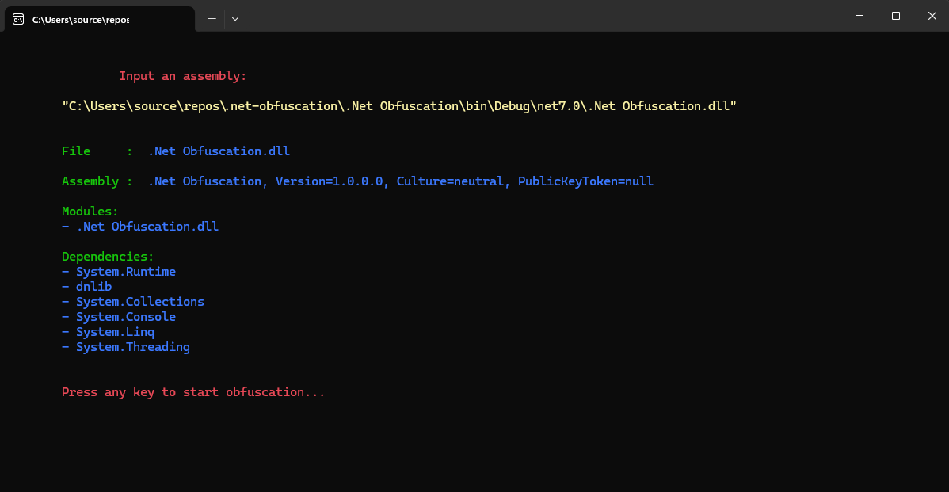Screen dimensions: 949x492
Task: Click the "System.Threading" dependency entry
Action: point(133,347)
